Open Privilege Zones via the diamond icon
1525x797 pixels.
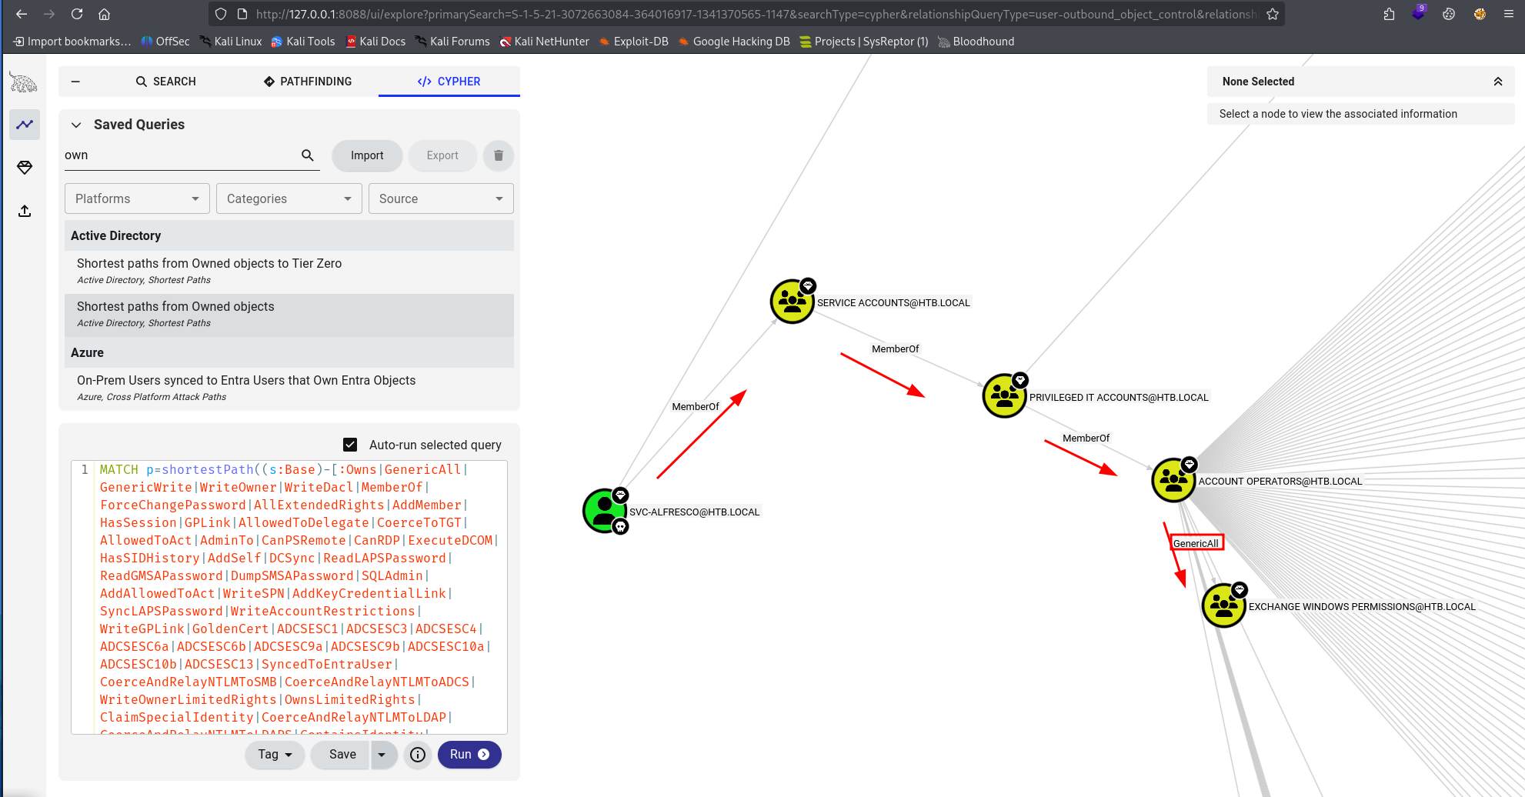tap(24, 168)
